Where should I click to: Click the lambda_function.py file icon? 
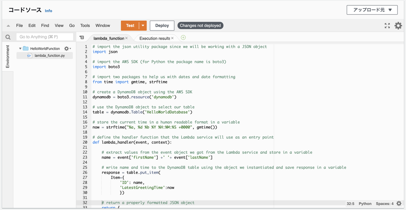click(29, 56)
